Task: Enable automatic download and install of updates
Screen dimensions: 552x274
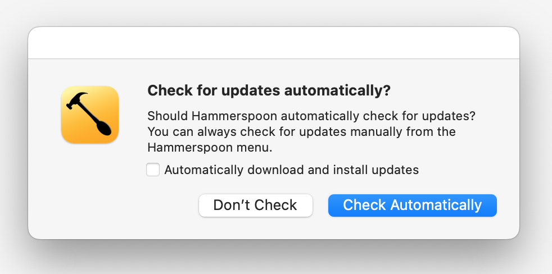Action: click(153, 170)
